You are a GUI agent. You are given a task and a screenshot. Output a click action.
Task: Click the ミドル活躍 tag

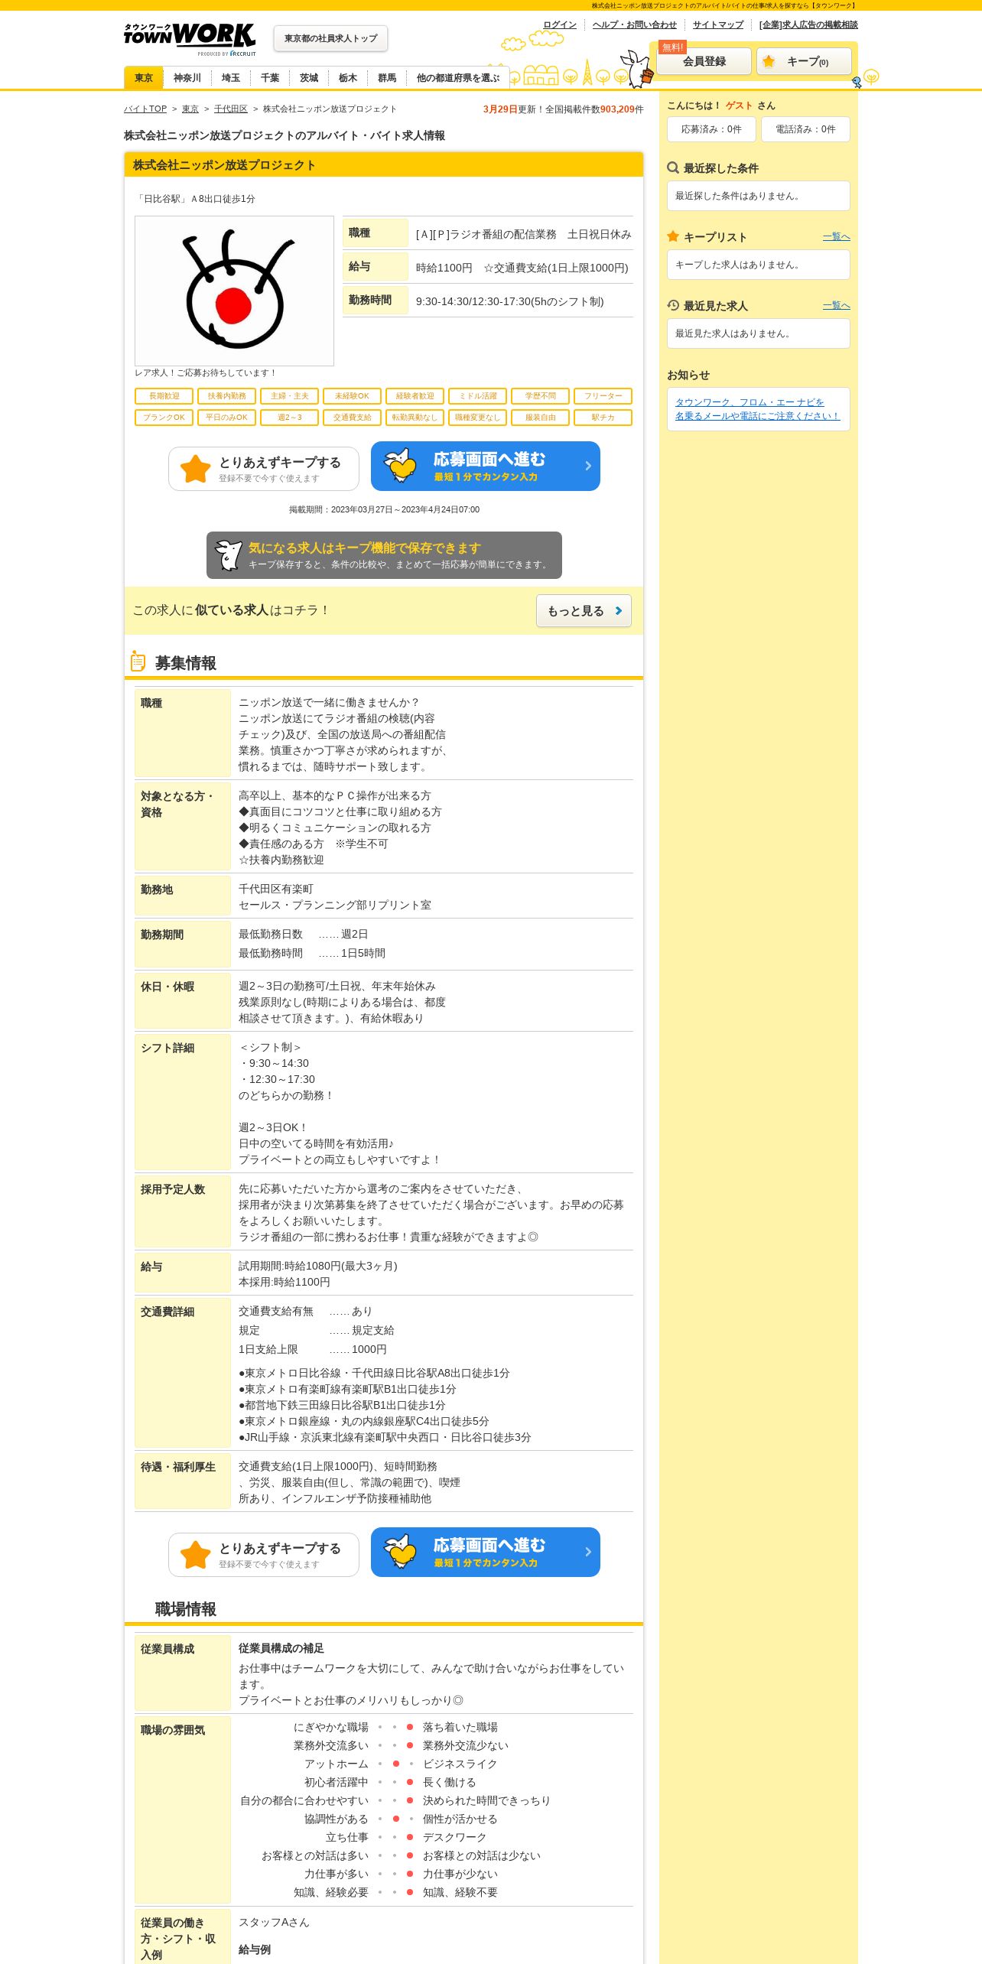click(x=477, y=396)
